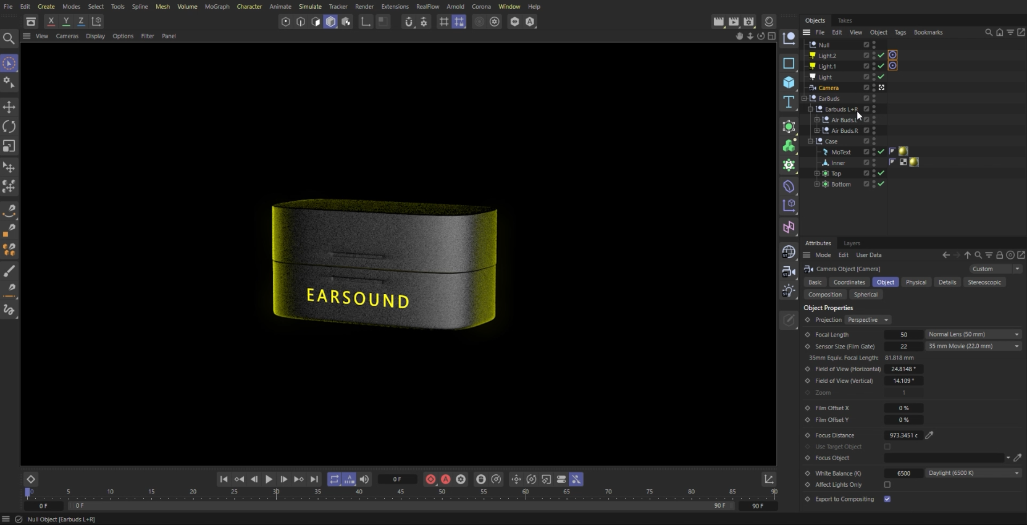Screen dimensions: 1027x525
Task: Toggle visibility dots for Camera object
Action: click(x=874, y=88)
